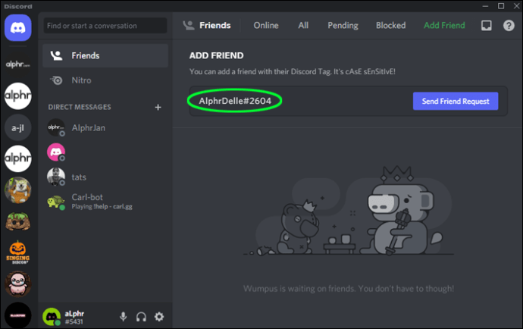Screen dimensions: 523x329
Task: Open the Singing Discord pumpkin server
Action: (x=18, y=252)
